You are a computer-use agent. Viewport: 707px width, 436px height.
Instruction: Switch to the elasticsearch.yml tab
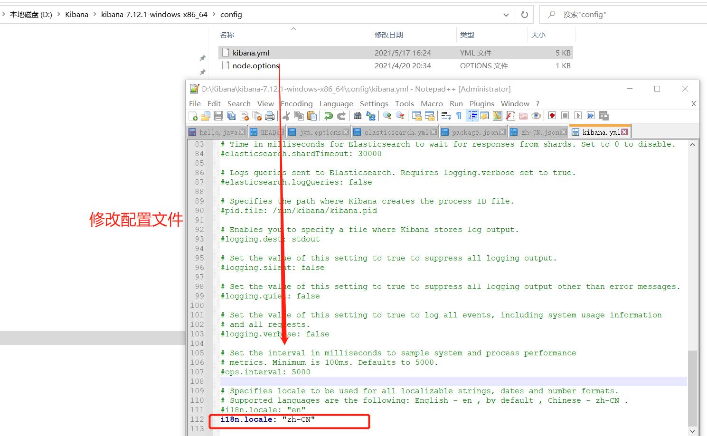click(395, 132)
